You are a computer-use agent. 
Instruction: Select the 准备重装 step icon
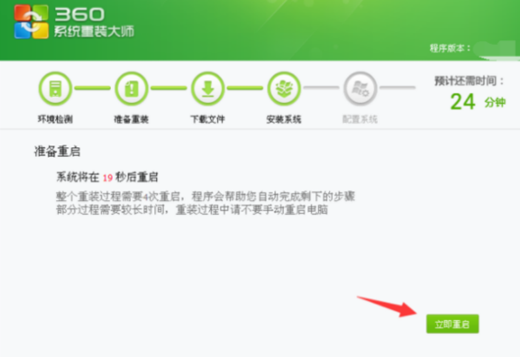tap(131, 88)
